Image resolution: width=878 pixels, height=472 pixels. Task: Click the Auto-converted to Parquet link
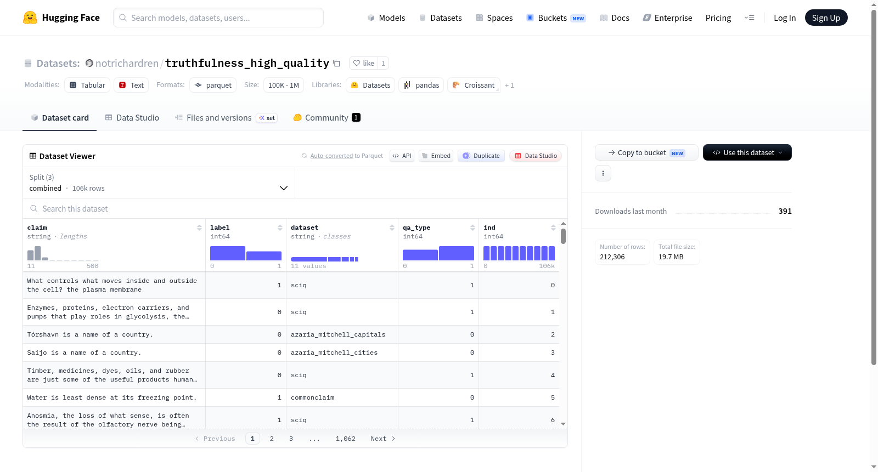coord(347,156)
